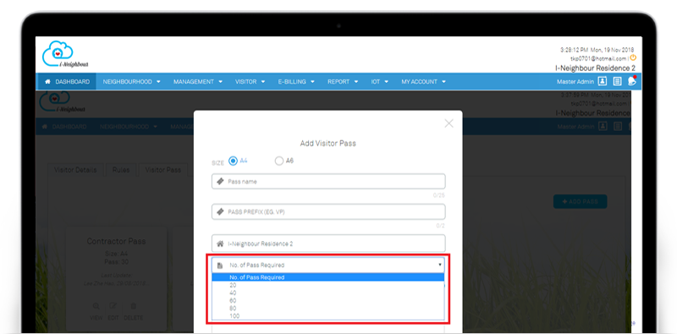Choose 80 from the pass count list
The image size is (677, 334).
(328, 308)
